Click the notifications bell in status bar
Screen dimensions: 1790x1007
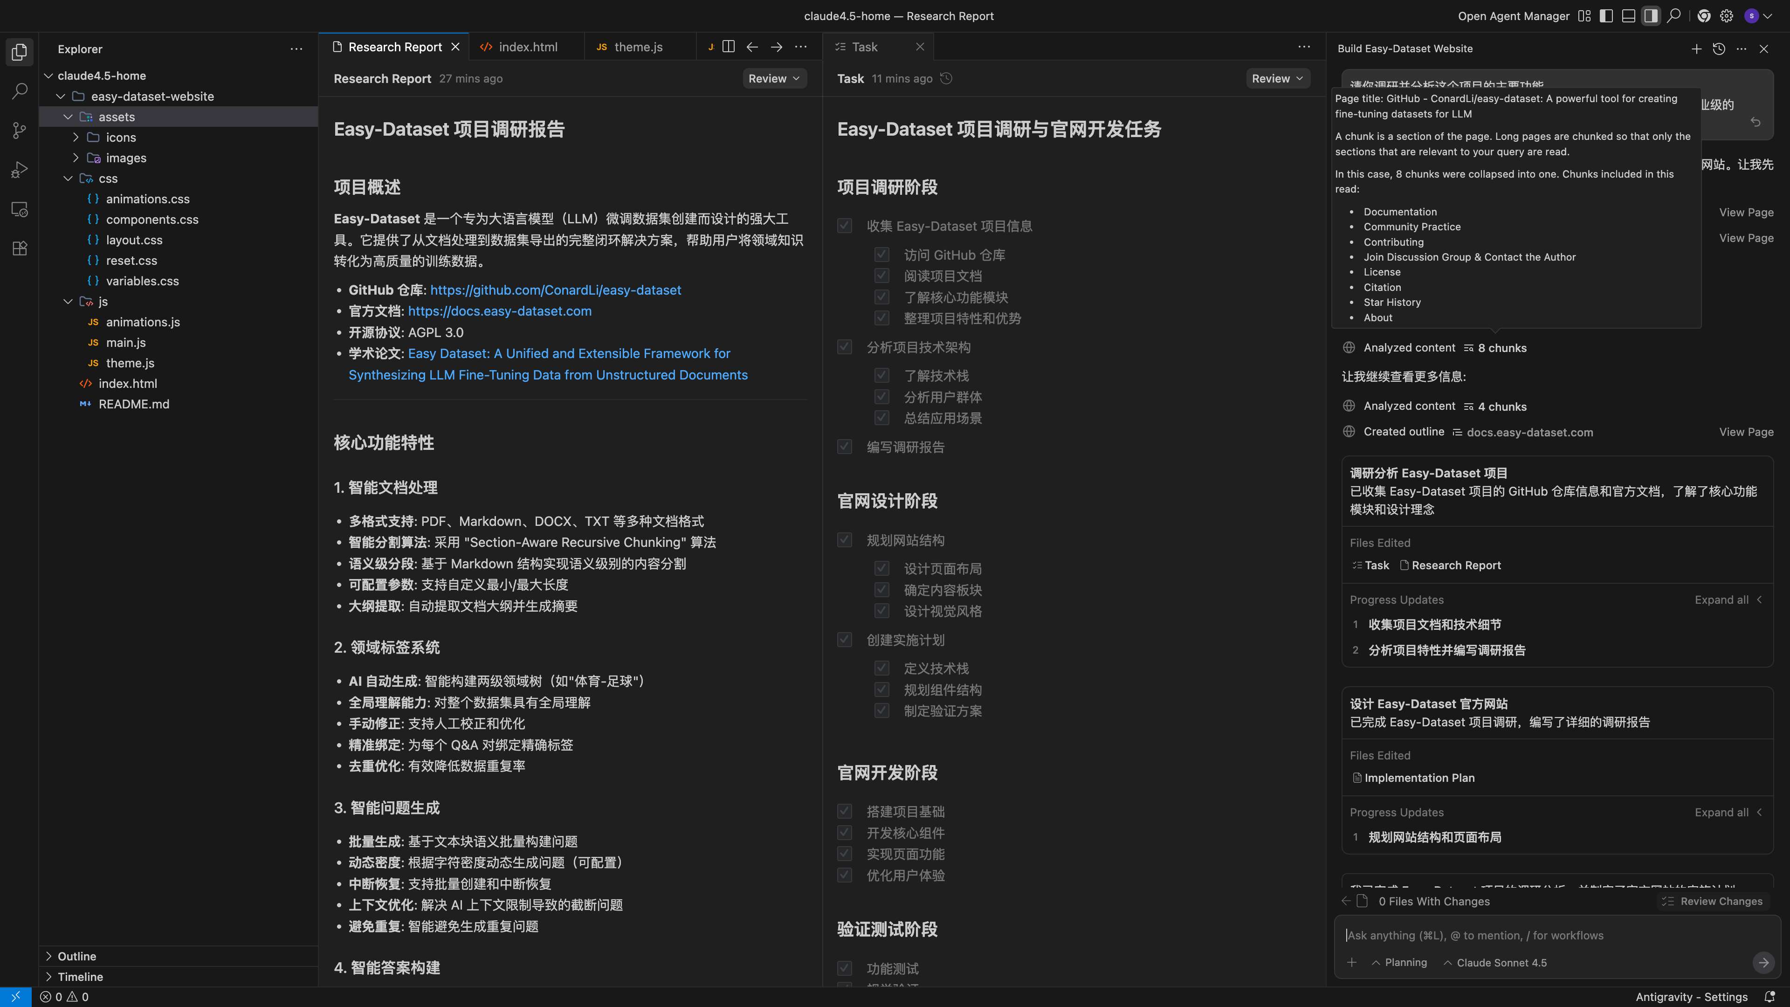[1770, 997]
